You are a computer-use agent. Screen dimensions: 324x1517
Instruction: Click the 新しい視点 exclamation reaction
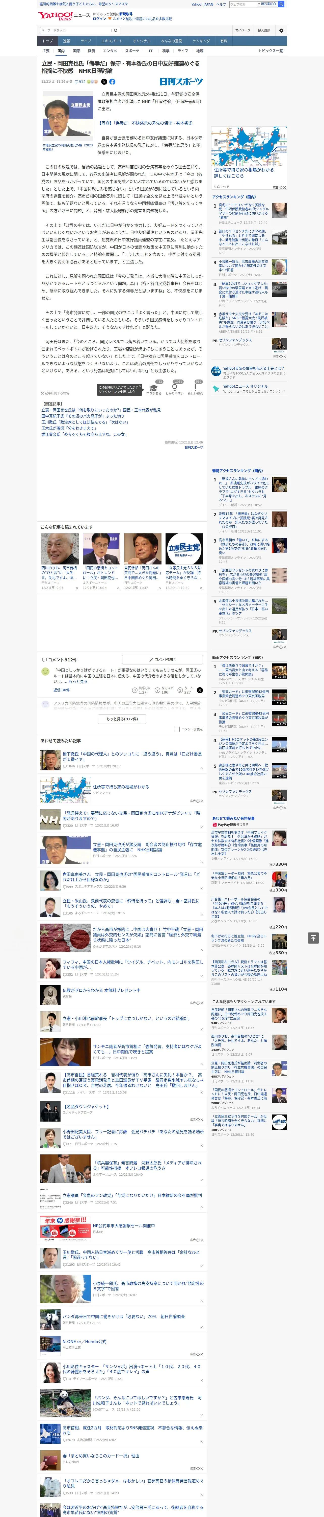pos(195,389)
